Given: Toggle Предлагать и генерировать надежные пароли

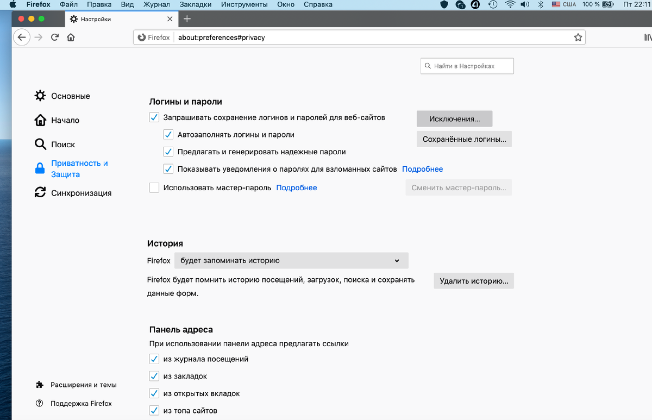Looking at the screenshot, I should tap(168, 152).
